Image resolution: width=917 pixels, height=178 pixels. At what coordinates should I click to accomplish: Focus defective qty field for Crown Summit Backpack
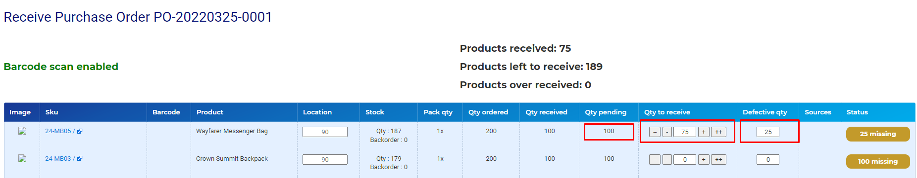click(768, 160)
